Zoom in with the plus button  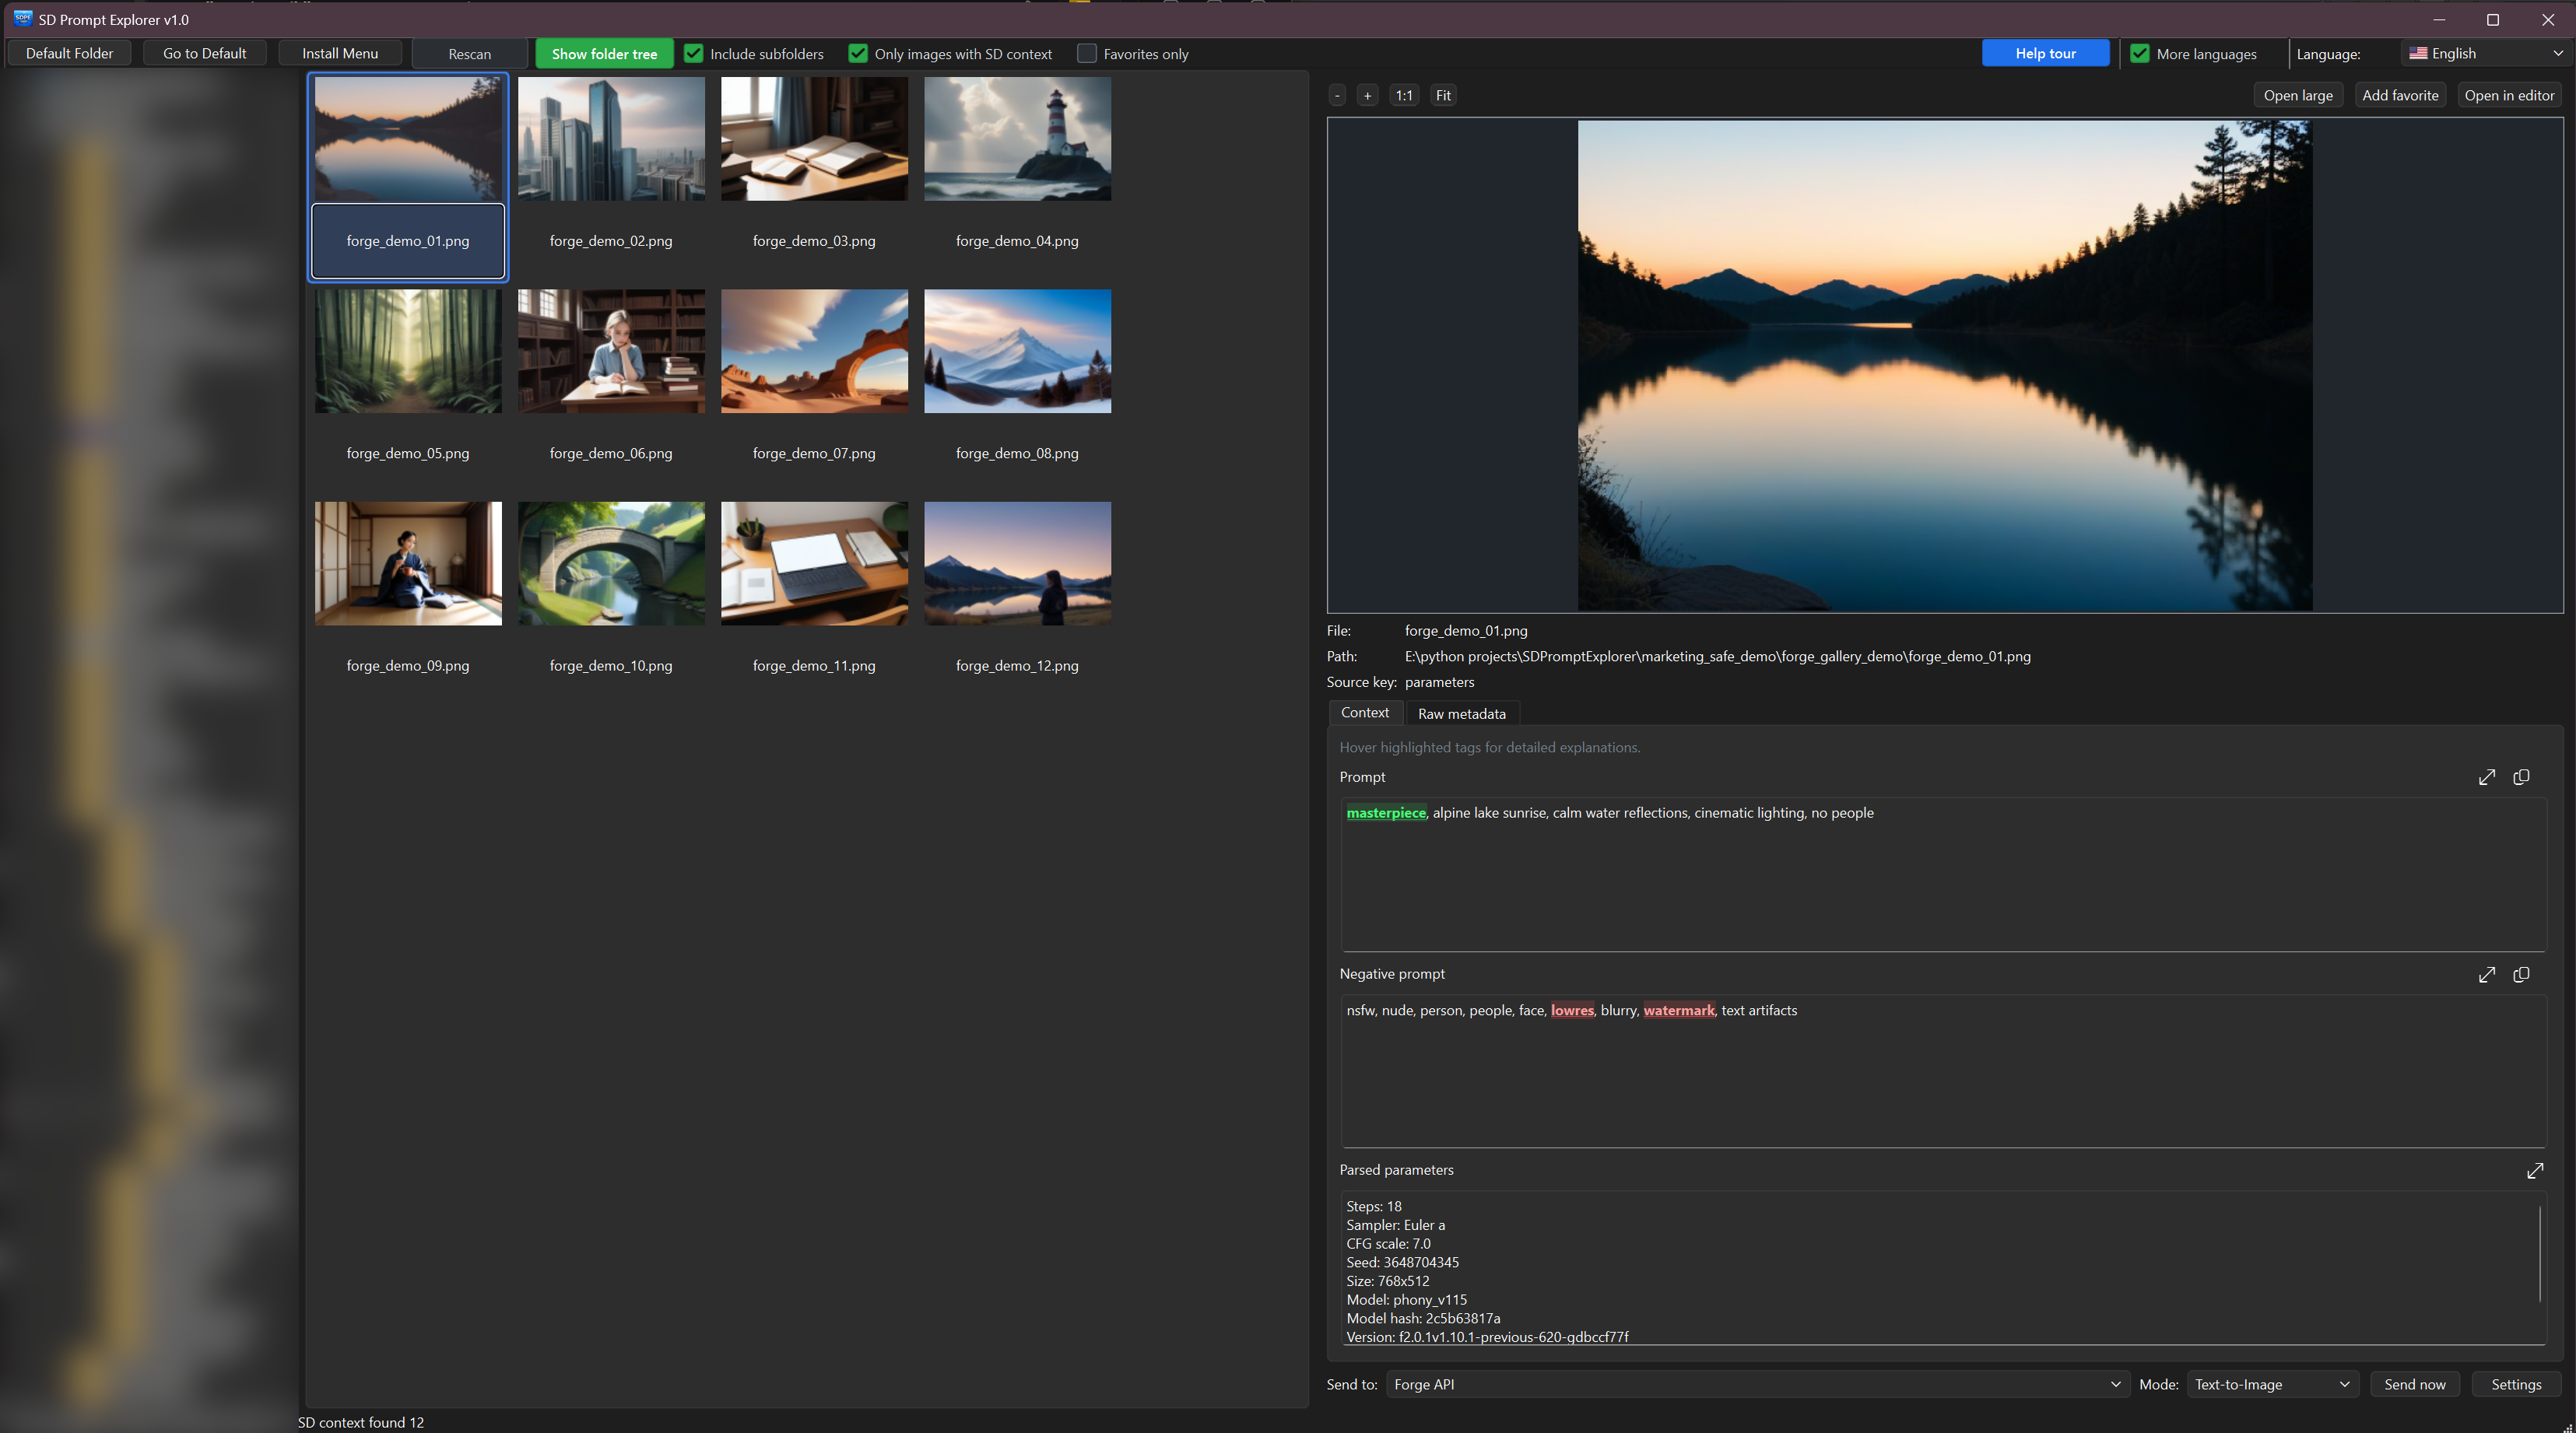point(1367,96)
